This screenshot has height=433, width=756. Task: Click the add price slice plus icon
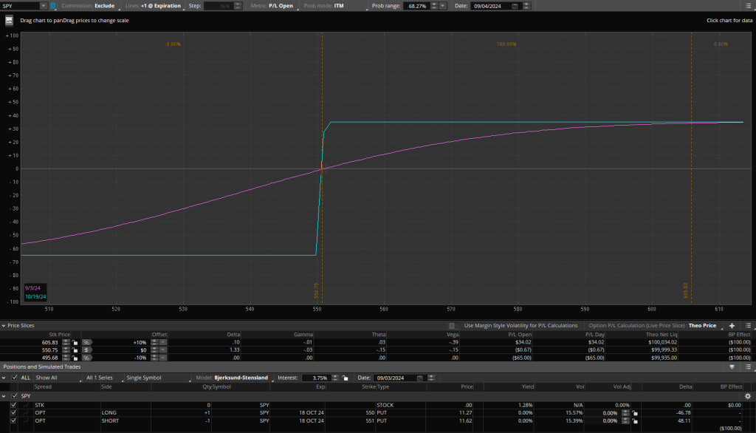[731, 325]
